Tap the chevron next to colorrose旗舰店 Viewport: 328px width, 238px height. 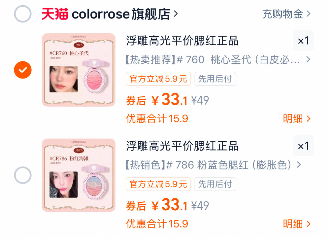coord(176,14)
